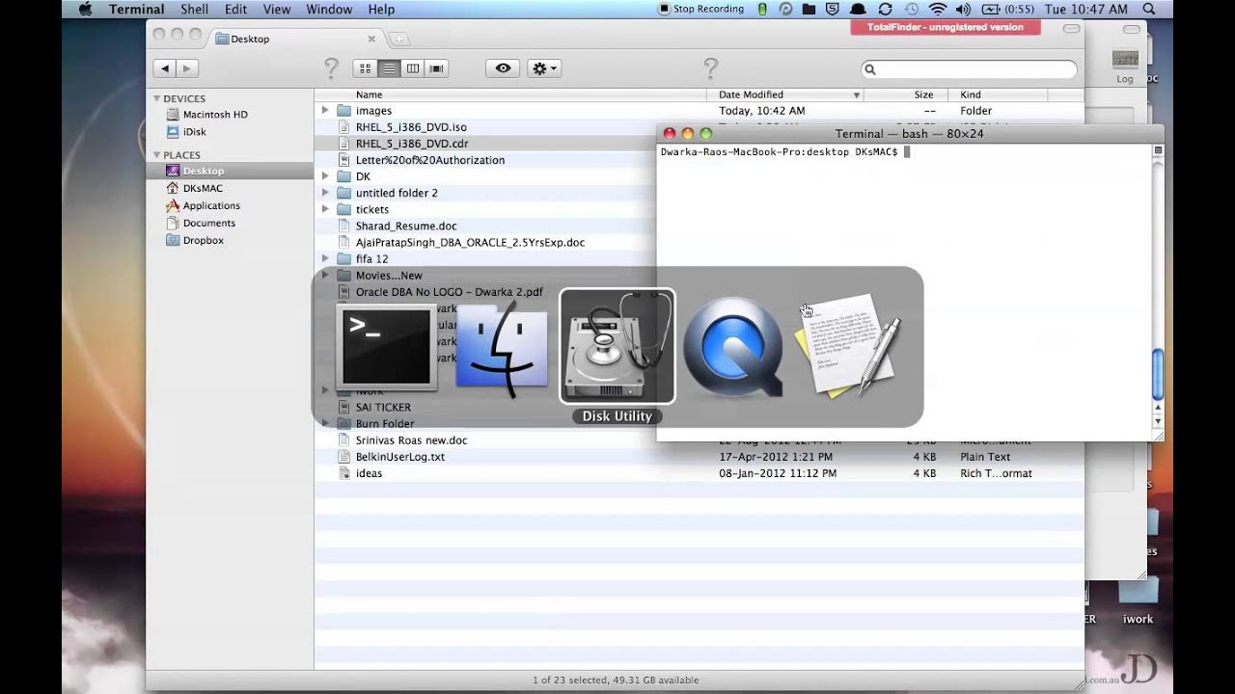Switch Finder to column view
Image resolution: width=1235 pixels, height=694 pixels.
pyautogui.click(x=413, y=68)
